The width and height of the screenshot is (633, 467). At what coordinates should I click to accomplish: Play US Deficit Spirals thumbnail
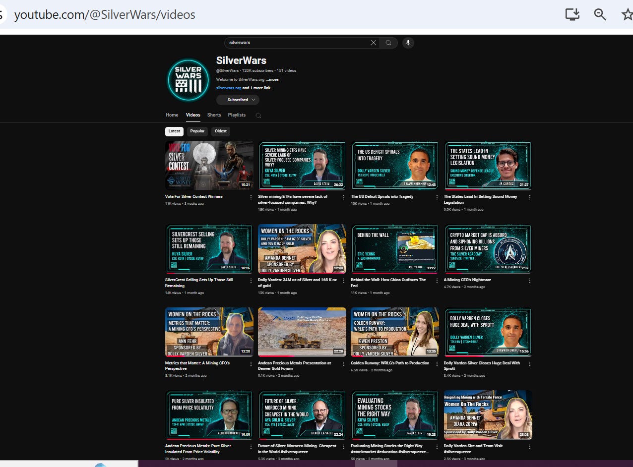tap(395, 166)
